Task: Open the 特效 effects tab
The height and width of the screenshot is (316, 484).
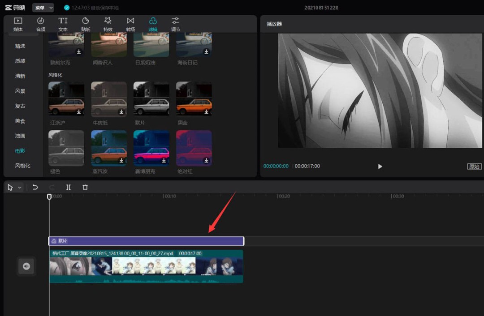Action: 108,24
